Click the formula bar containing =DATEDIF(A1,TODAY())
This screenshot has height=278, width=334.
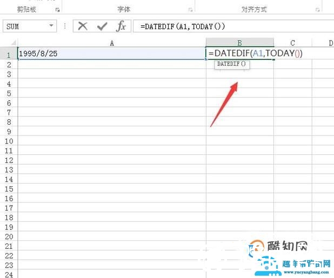coord(232,26)
